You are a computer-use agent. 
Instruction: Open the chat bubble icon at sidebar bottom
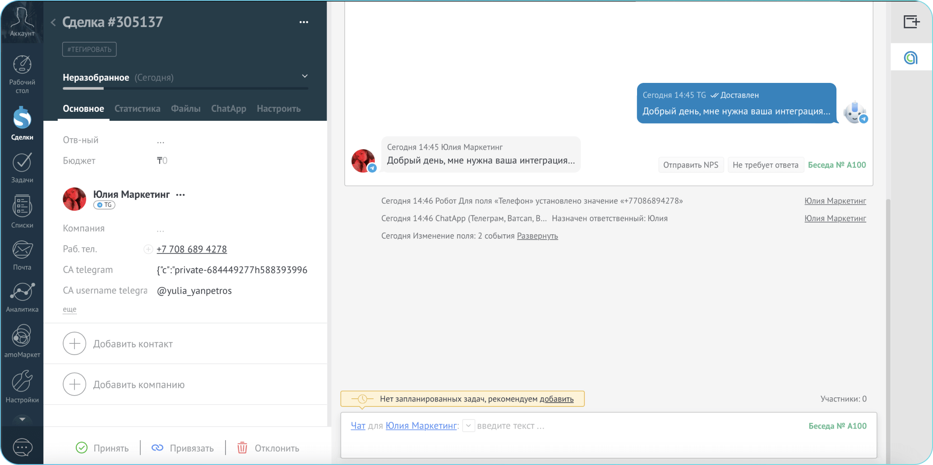(x=22, y=447)
